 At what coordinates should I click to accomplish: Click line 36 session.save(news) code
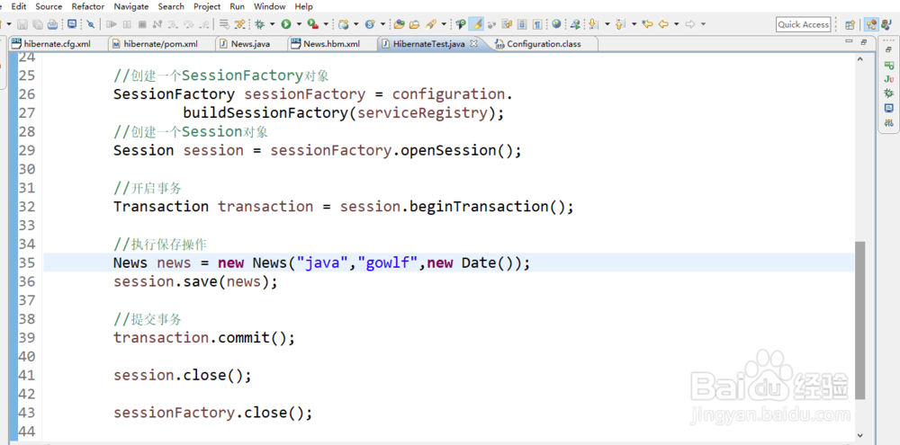pyautogui.click(x=195, y=281)
